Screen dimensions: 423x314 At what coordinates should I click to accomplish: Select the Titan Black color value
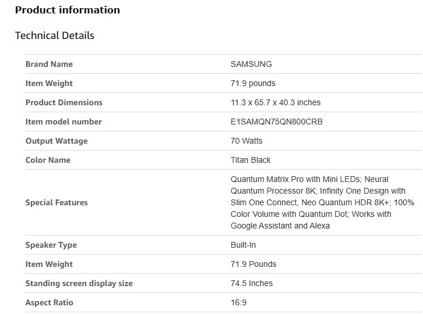[x=251, y=160]
